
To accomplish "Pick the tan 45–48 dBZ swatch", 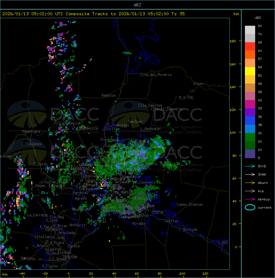I will tap(250, 87).
